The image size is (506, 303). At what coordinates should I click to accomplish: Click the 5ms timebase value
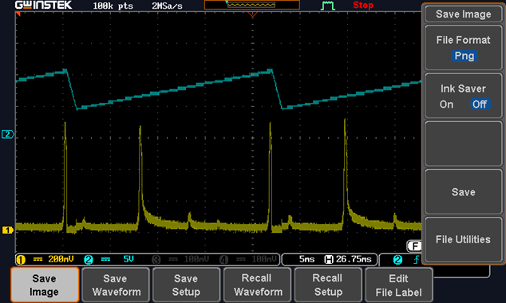(306, 259)
